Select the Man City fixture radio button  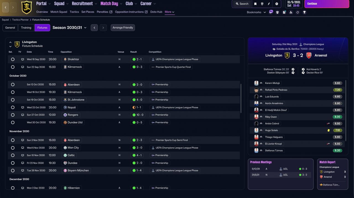click(x=13, y=148)
